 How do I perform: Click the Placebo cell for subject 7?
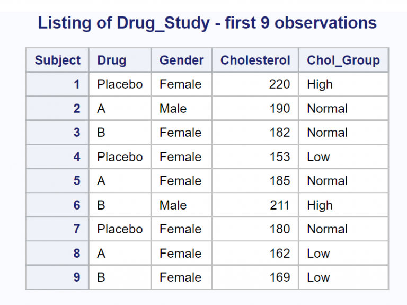point(120,229)
